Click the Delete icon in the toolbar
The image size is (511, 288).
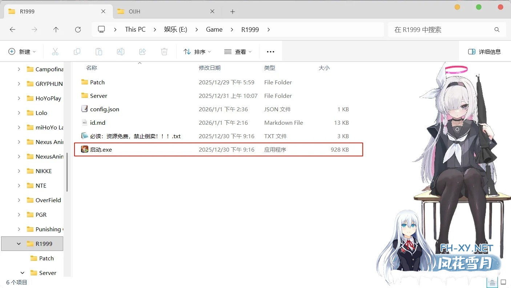coord(164,51)
